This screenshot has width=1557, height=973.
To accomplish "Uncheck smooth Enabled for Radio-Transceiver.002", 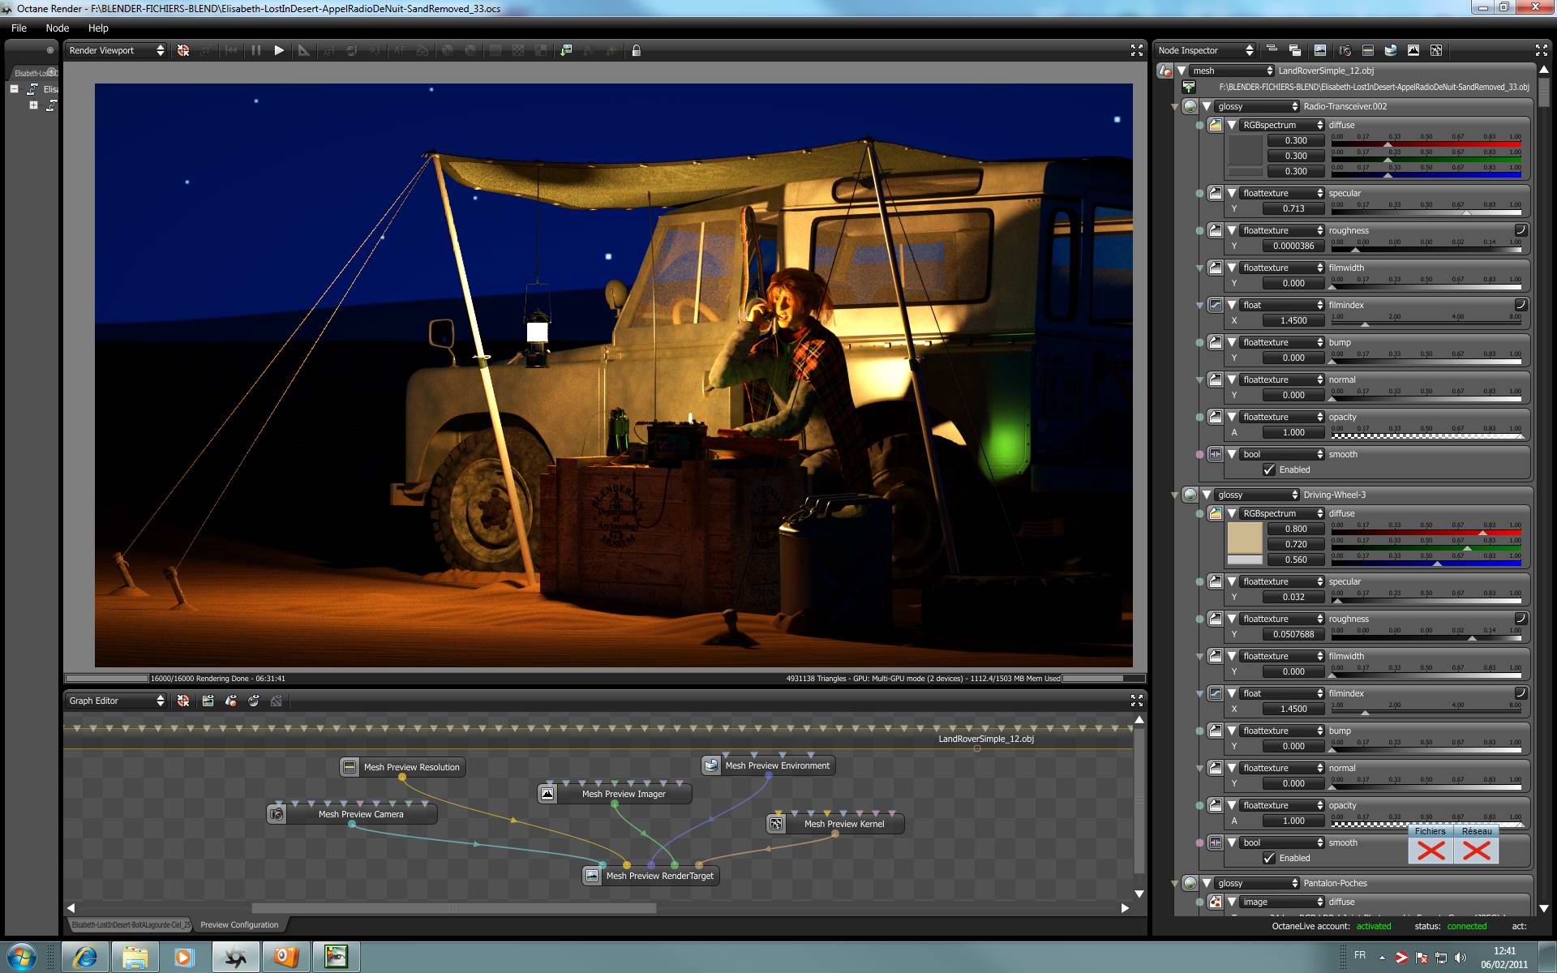I will coord(1269,469).
